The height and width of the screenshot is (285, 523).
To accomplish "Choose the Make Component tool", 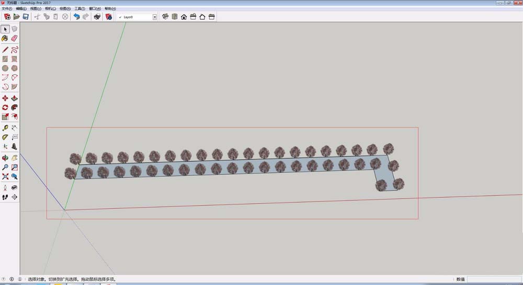I will coord(14,29).
